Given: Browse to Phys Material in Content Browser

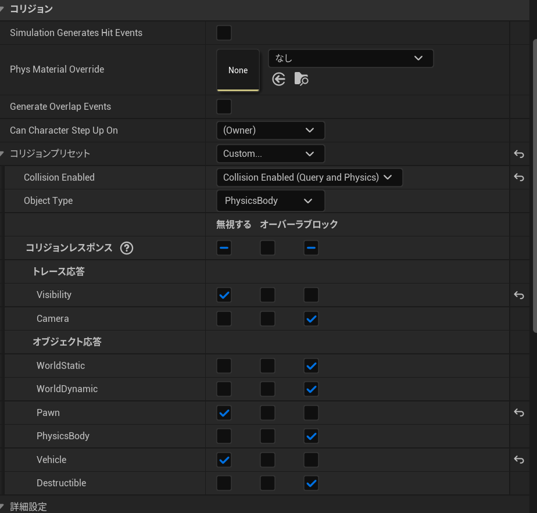Looking at the screenshot, I should 302,79.
